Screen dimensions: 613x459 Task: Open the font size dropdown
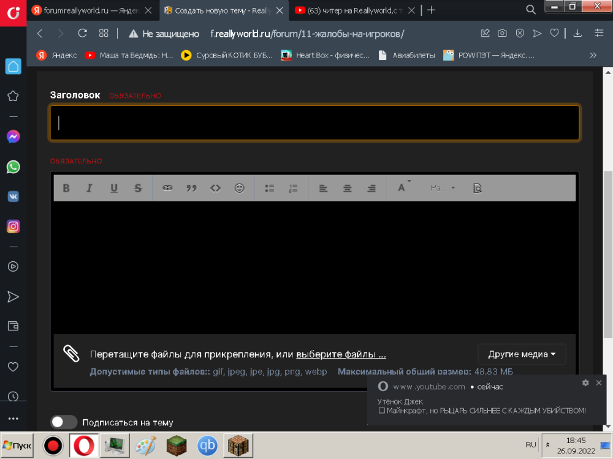[443, 188]
